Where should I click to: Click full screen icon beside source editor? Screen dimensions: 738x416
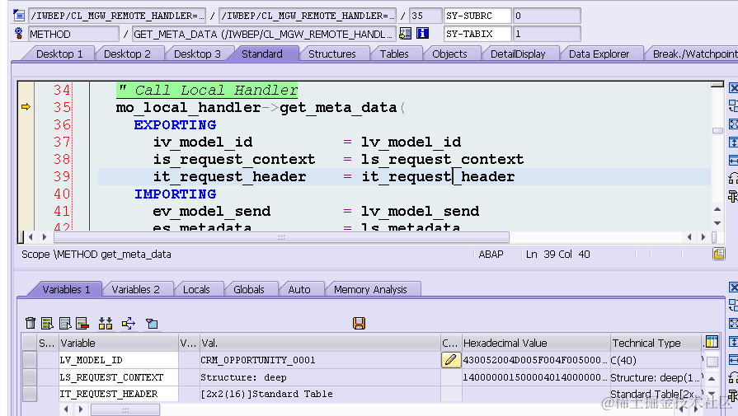click(x=733, y=124)
